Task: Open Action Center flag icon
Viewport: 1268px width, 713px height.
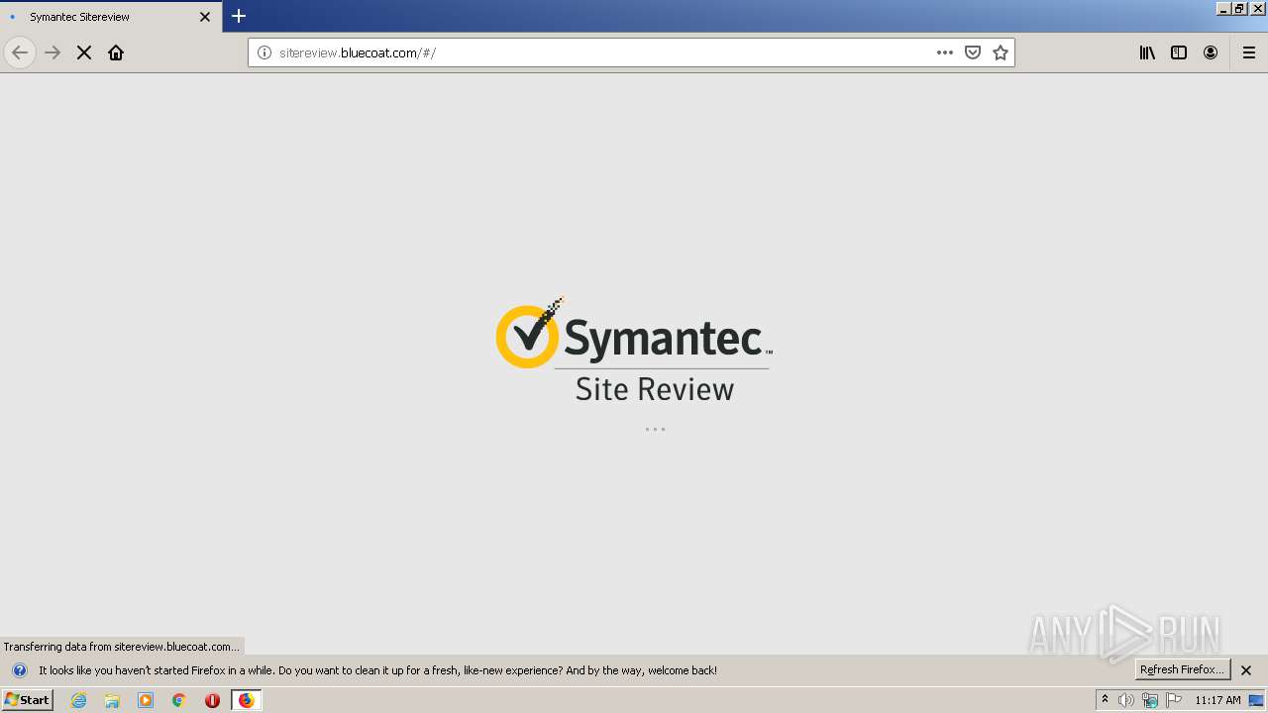Action: point(1174,700)
